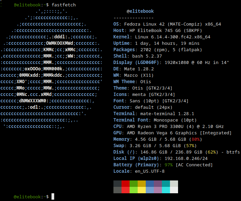Click the icons value 'menta [GTK2/3/4]'
241x201 pixels.
coord(154,94)
